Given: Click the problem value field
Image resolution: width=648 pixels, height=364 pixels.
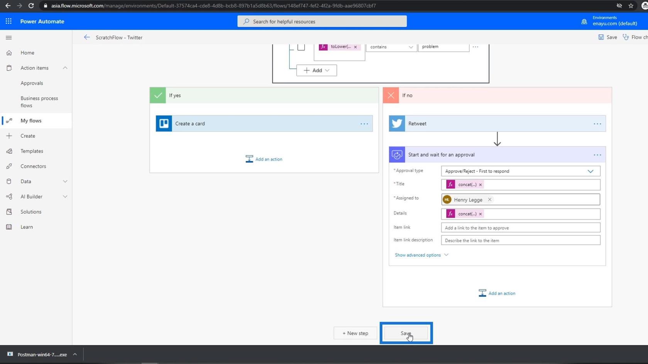Looking at the screenshot, I should pos(443,47).
